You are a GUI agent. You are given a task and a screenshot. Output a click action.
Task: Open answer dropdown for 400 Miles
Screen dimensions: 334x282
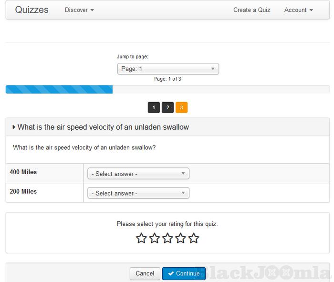[138, 174]
